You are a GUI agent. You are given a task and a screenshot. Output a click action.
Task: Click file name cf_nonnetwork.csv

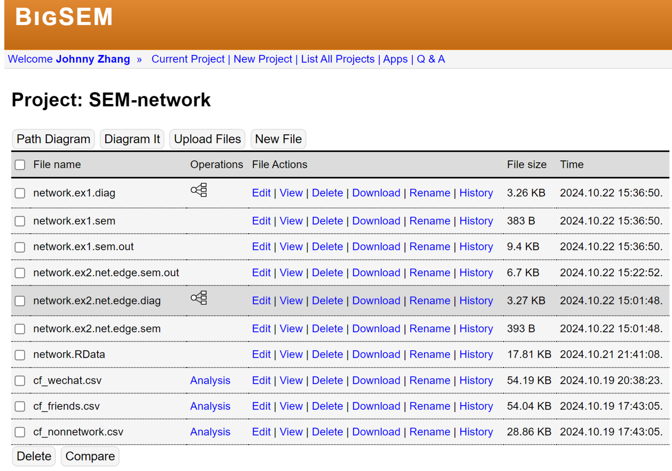[x=78, y=431]
